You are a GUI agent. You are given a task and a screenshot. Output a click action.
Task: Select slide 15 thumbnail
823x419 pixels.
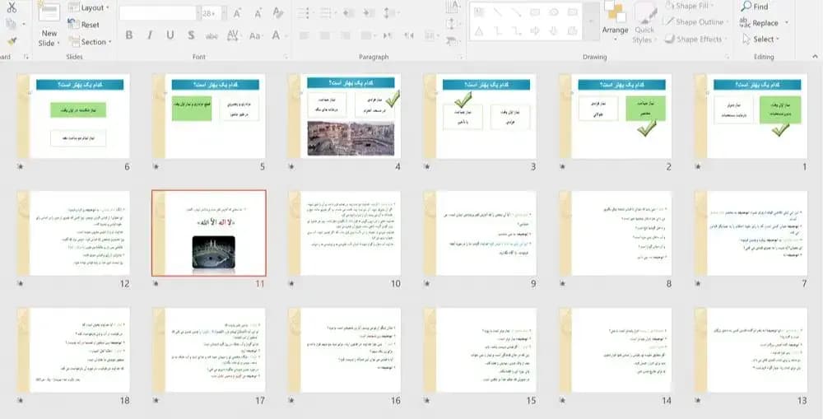pos(480,350)
